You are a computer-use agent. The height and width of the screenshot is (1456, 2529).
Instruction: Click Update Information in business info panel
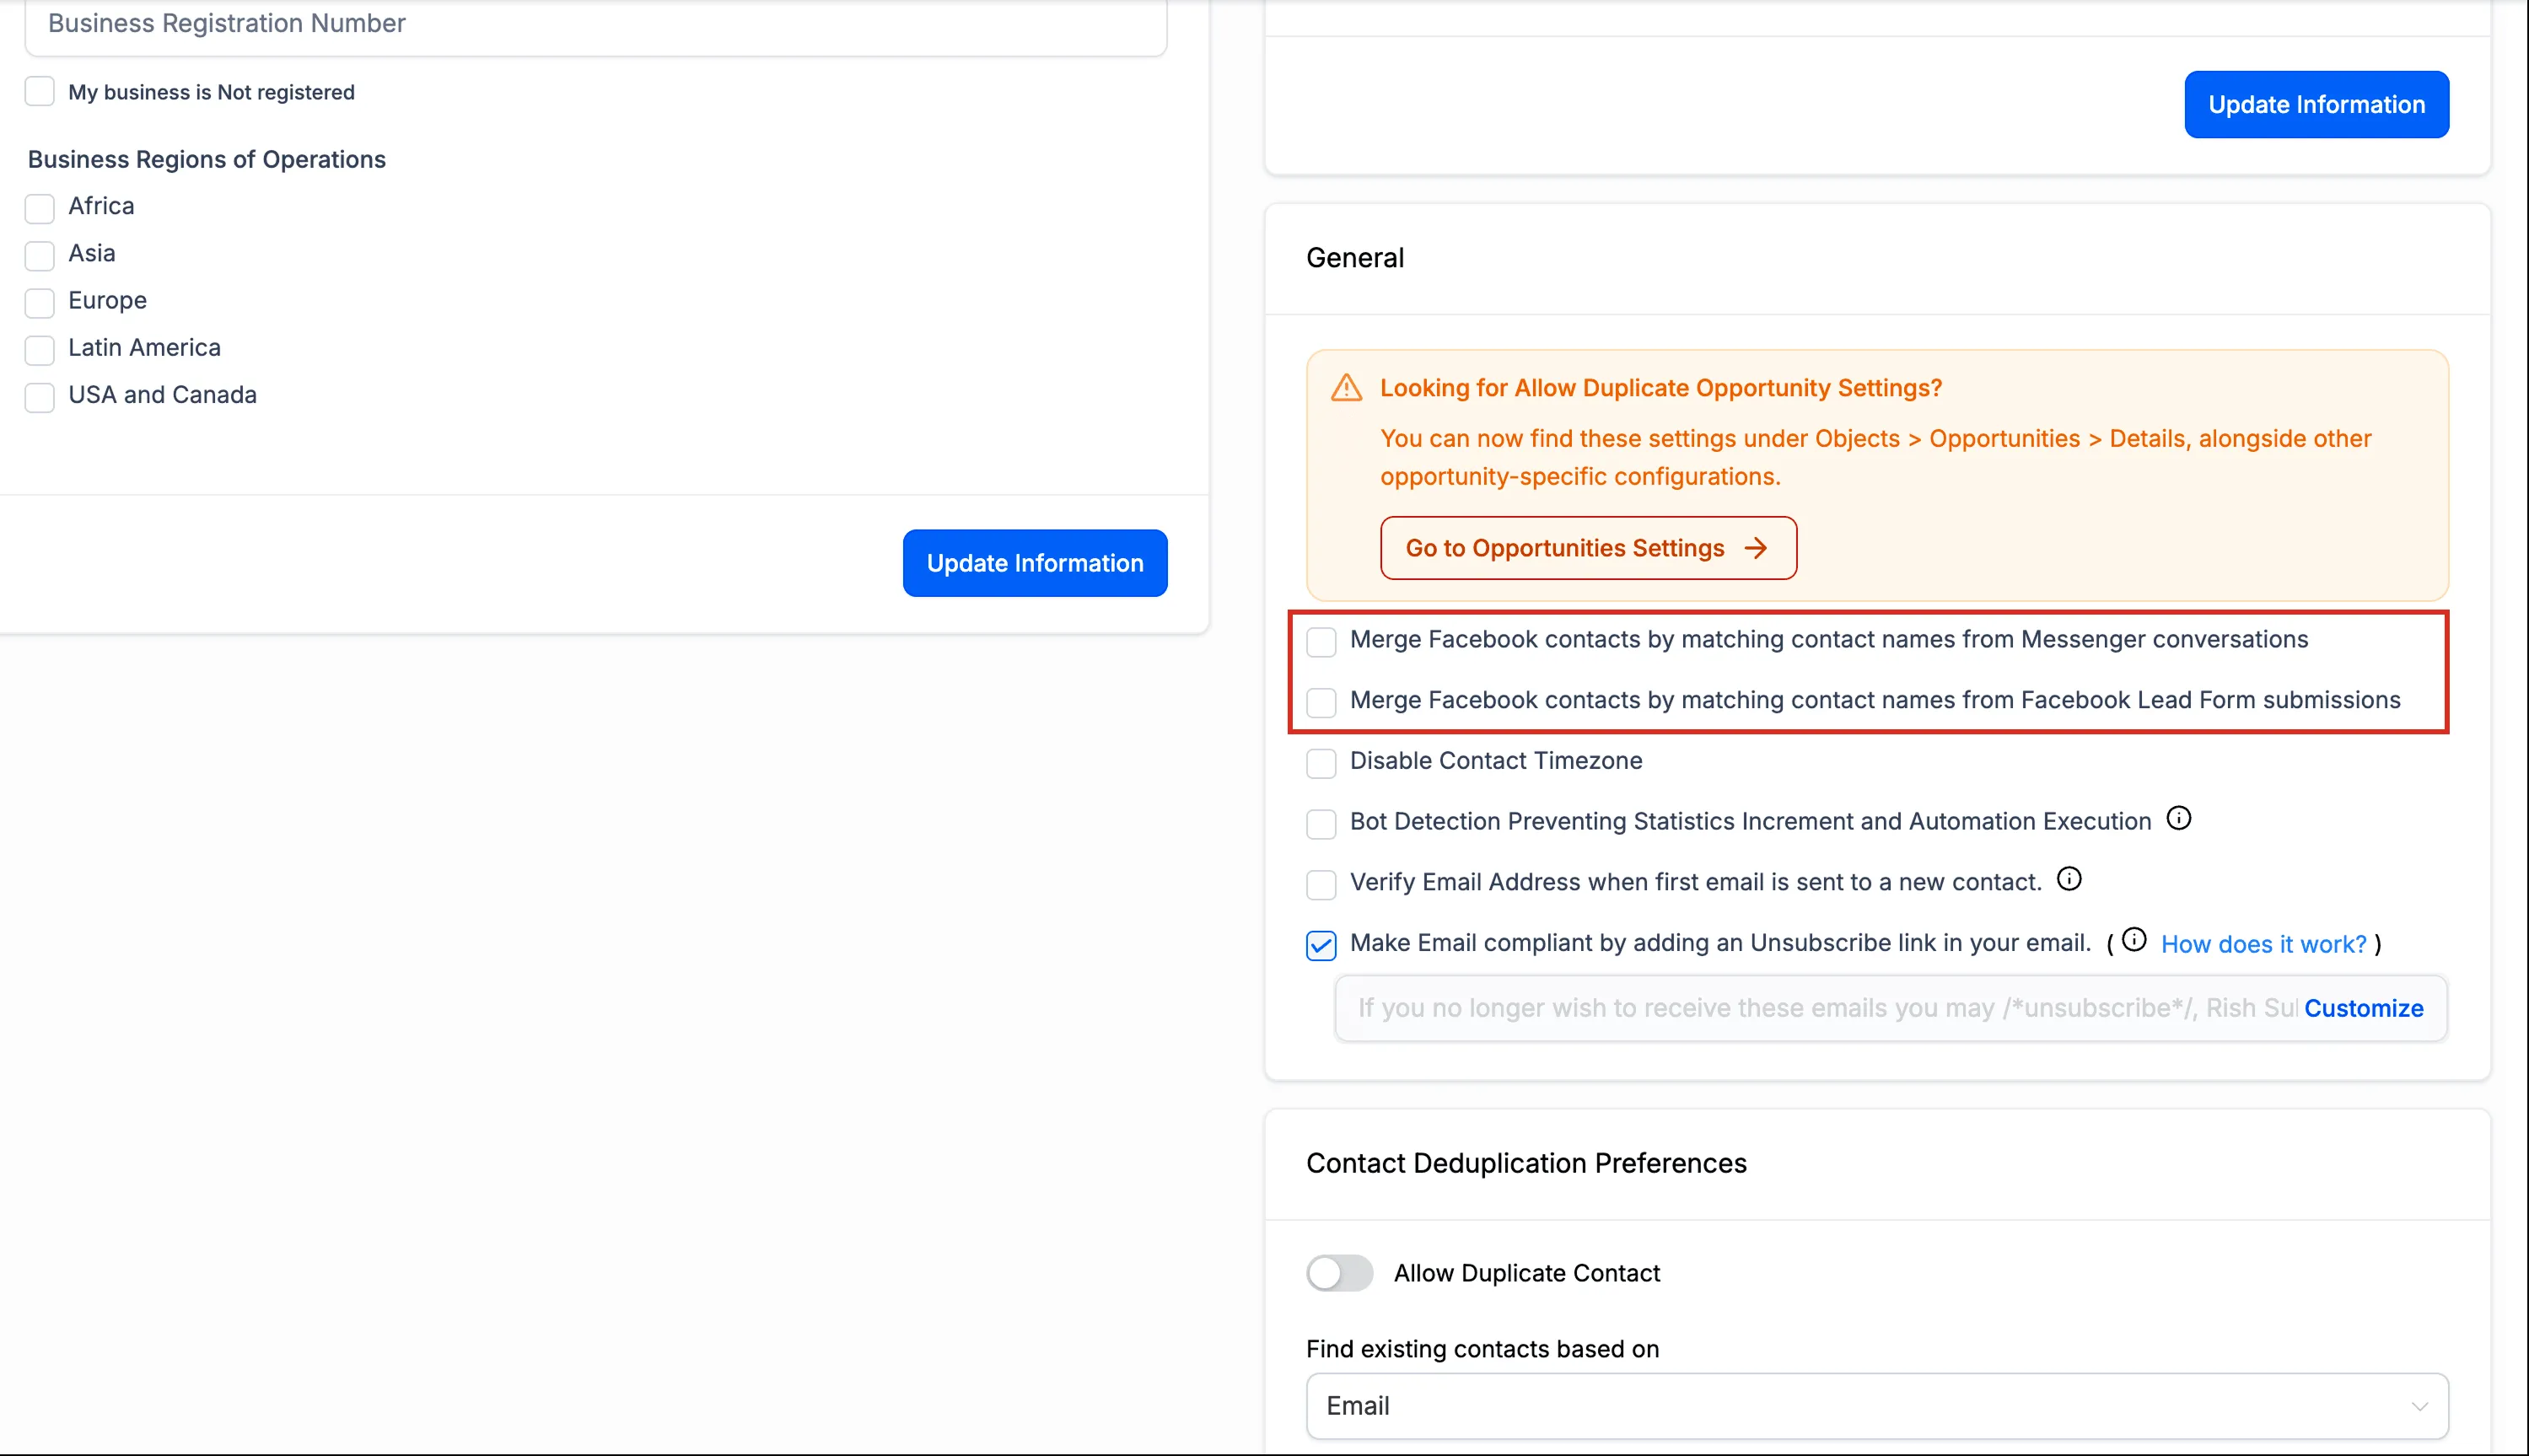click(1035, 563)
